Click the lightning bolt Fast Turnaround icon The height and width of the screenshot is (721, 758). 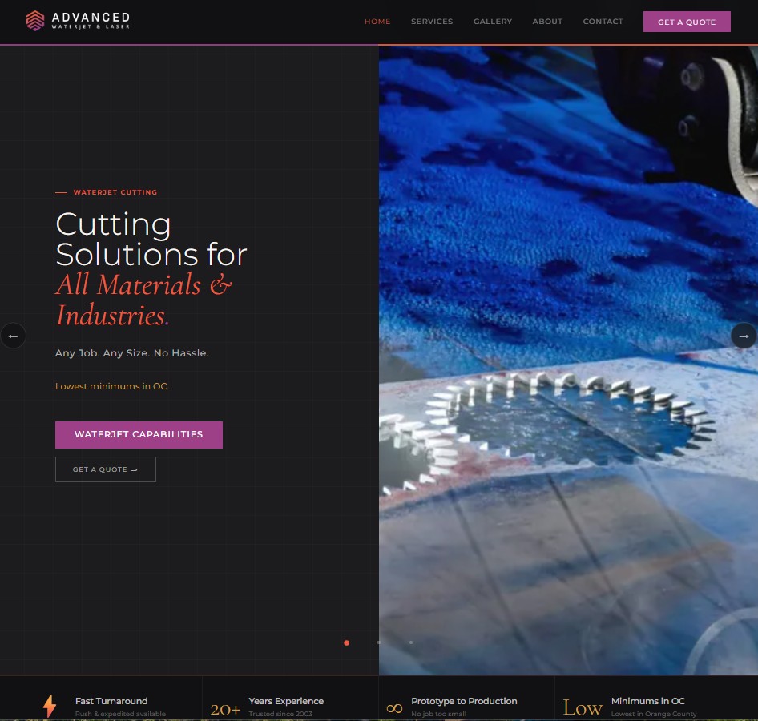tap(50, 706)
